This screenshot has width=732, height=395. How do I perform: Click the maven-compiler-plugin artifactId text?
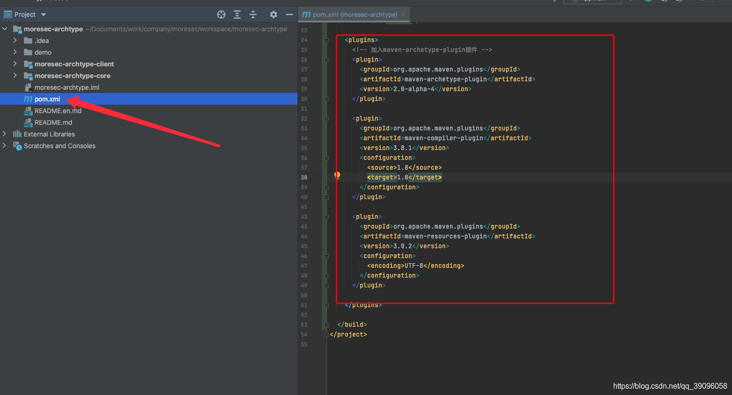(x=444, y=138)
